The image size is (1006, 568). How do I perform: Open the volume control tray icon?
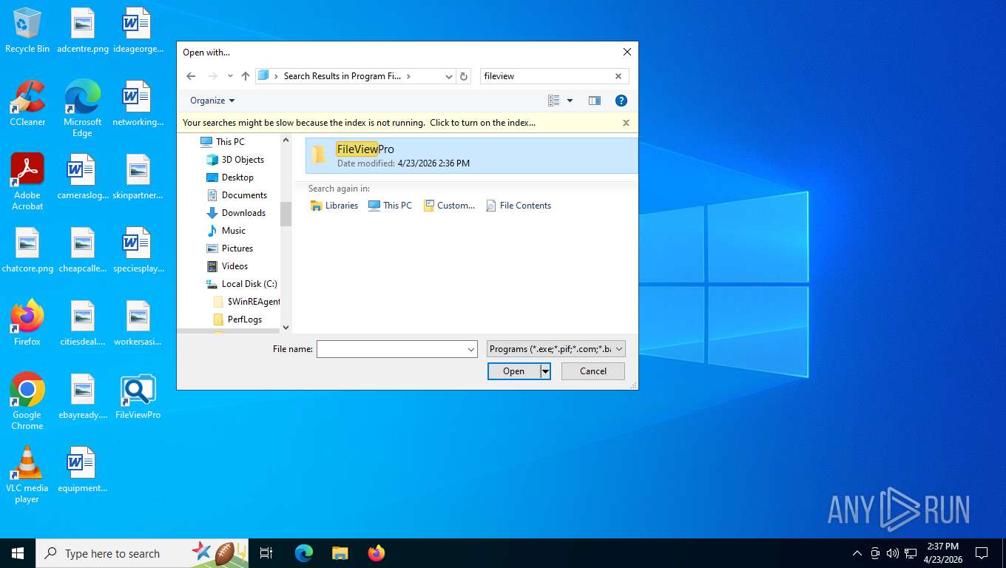[893, 553]
